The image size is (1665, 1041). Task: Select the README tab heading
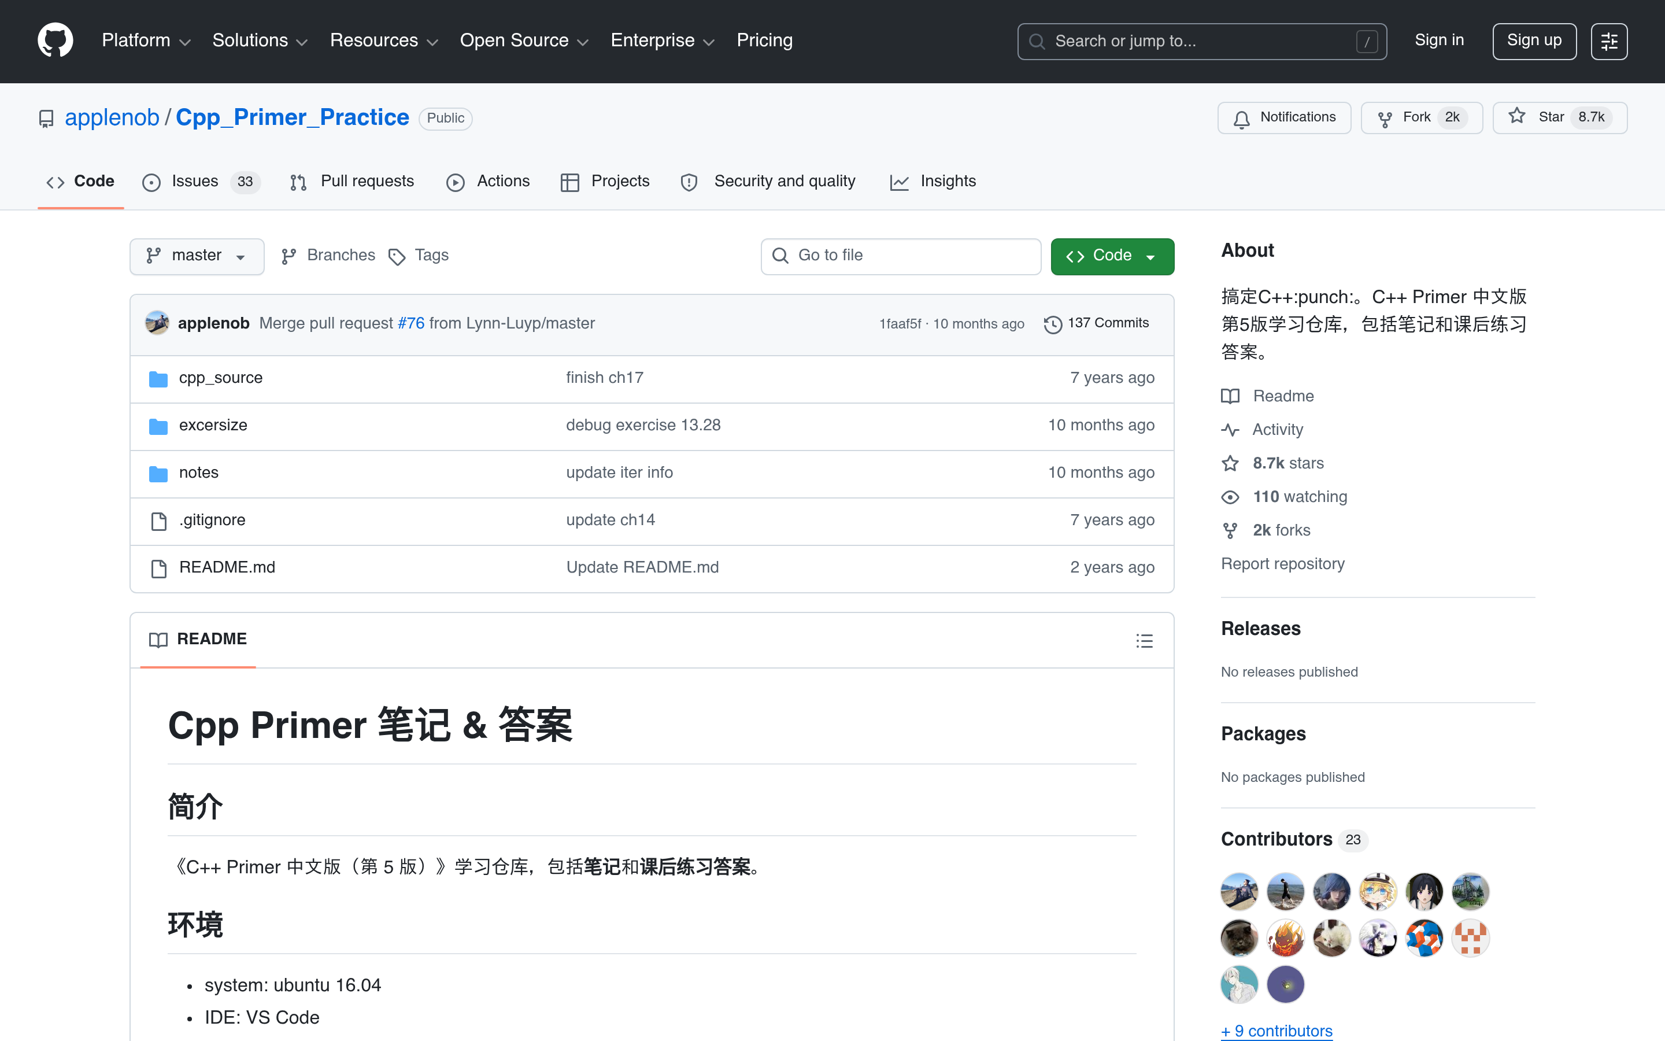coord(198,640)
